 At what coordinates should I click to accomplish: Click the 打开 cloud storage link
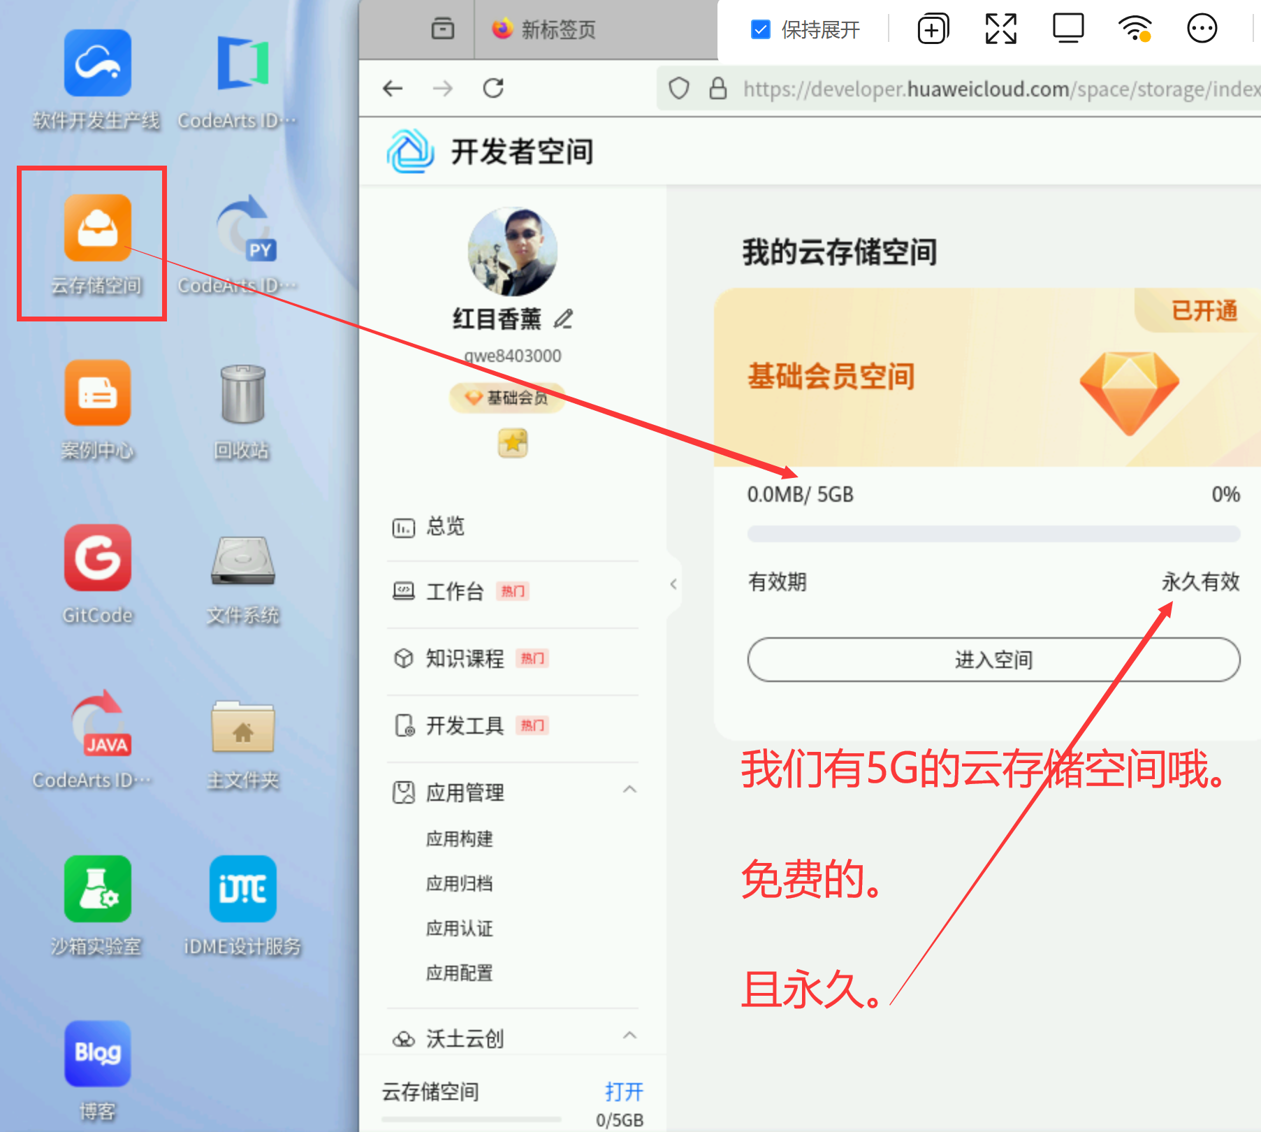[624, 1091]
